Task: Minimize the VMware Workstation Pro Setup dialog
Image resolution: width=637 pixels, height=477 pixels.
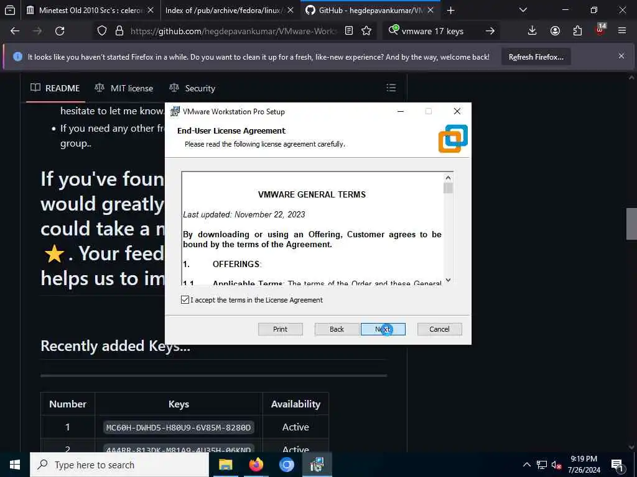Action: 401,111
